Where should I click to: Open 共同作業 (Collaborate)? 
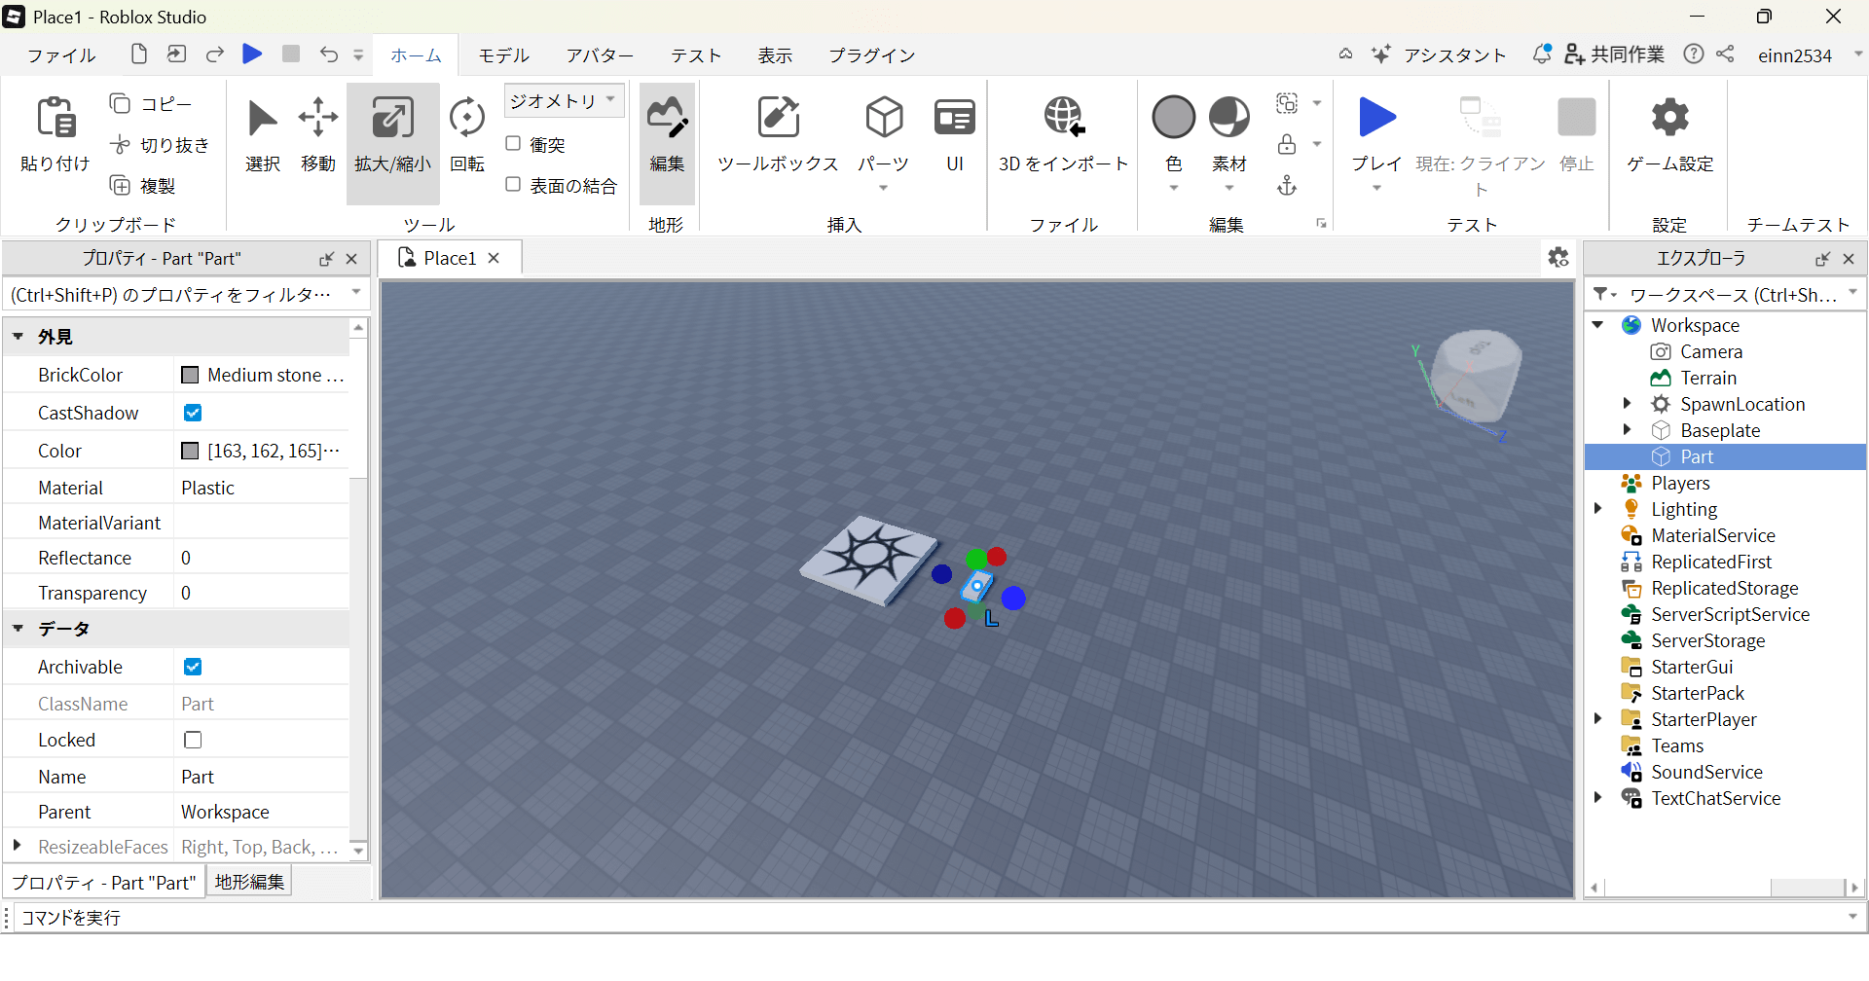click(x=1614, y=55)
